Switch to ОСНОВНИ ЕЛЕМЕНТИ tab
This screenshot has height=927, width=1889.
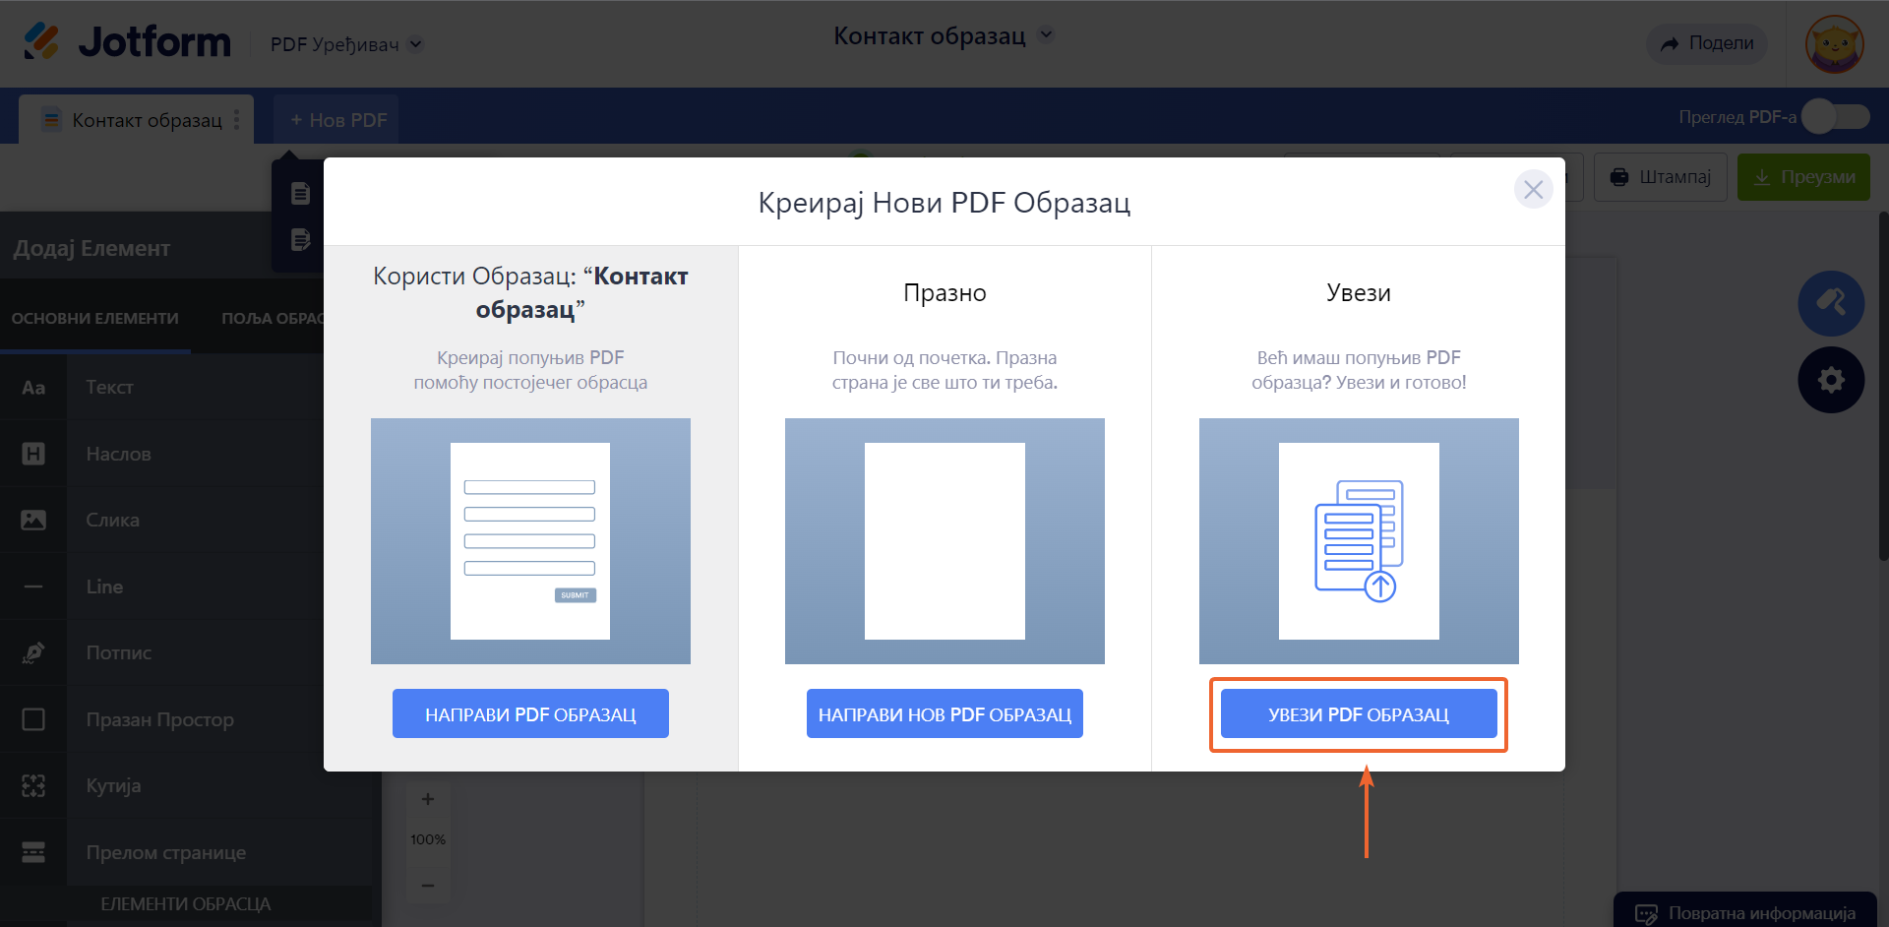pos(95,319)
